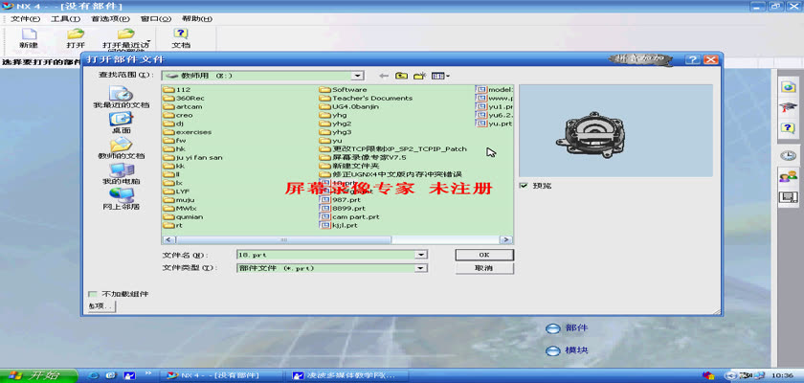The width and height of the screenshot is (804, 383).
Task: Click the dialog help question mark button
Action: 693,59
